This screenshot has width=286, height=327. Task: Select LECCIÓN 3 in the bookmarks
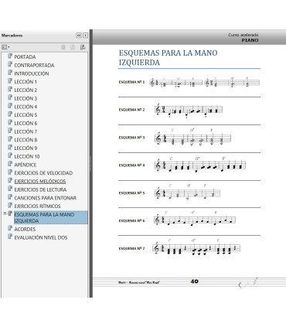click(26, 98)
